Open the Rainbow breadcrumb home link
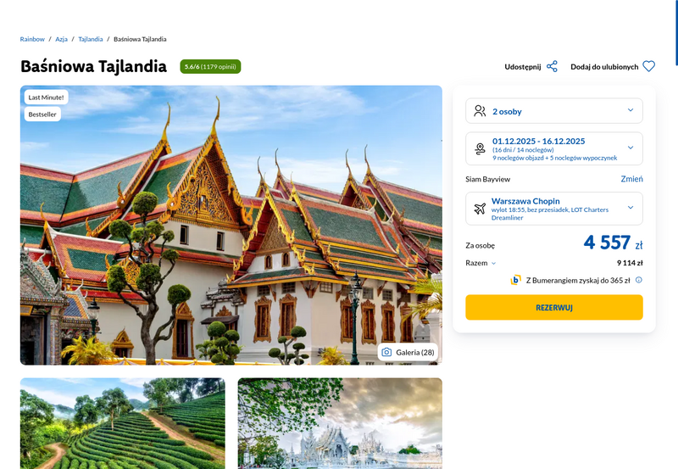The width and height of the screenshot is (678, 469). (32, 39)
